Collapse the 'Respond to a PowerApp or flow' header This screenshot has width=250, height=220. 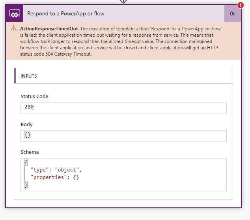123,13
